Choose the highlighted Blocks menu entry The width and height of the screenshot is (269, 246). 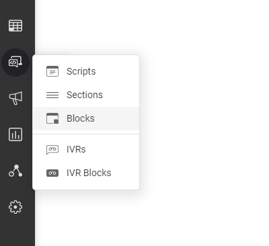coord(86,118)
